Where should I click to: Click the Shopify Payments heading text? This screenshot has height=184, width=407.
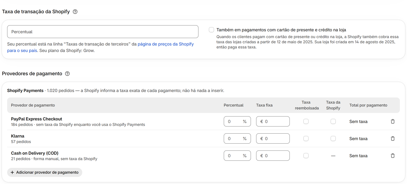click(25, 91)
